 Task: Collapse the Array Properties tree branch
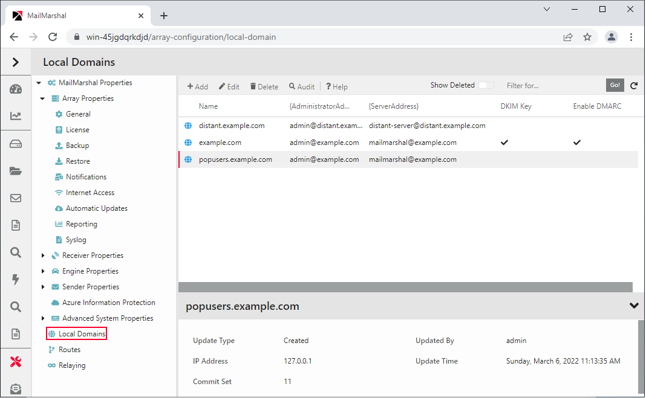(42, 98)
